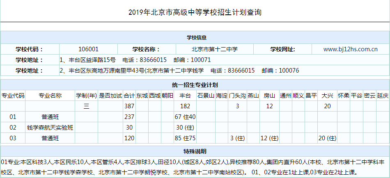The height and width of the screenshot is (178, 390).
Task: Select the school name 北京市第十二中学
Action: coord(215,49)
